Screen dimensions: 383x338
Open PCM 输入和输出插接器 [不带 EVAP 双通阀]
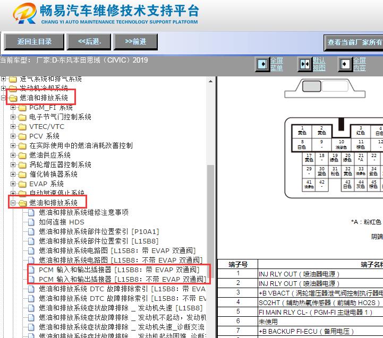click(122, 279)
